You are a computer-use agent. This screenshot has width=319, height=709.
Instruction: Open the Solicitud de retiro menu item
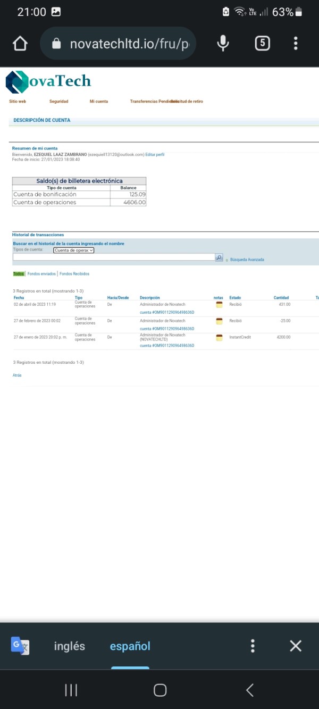187,101
